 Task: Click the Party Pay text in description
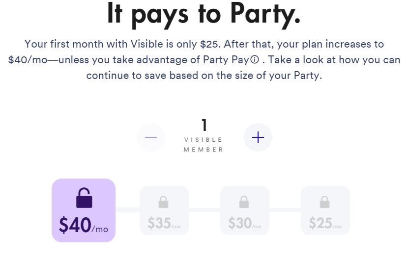click(x=226, y=60)
